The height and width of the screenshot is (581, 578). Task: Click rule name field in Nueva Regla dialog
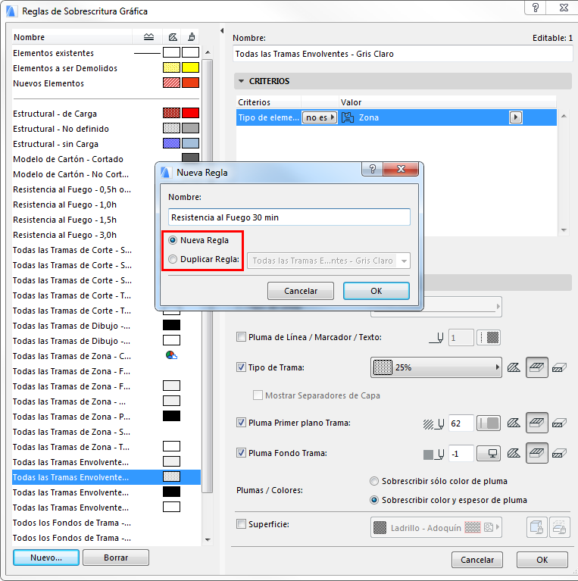coord(289,217)
